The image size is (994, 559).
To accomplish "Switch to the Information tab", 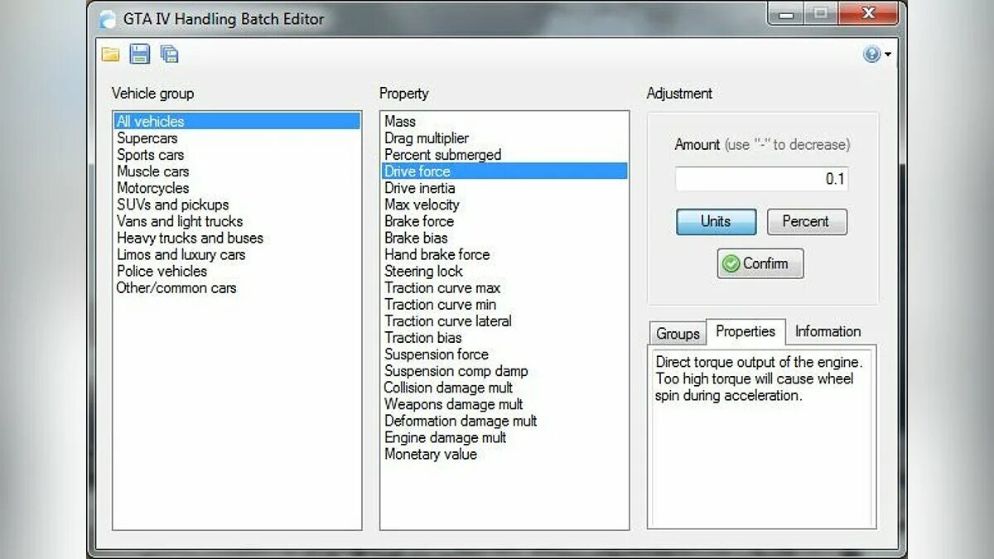I will tap(828, 331).
